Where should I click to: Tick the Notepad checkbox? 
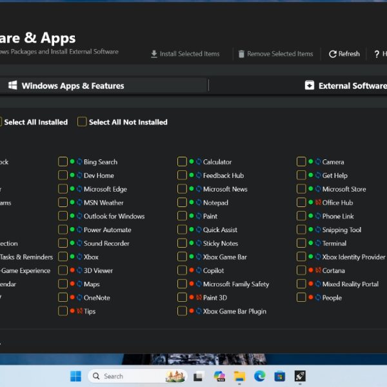pyautogui.click(x=182, y=203)
